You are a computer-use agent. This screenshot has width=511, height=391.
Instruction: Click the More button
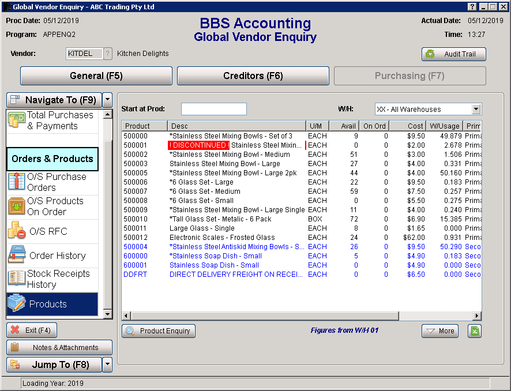pos(439,331)
